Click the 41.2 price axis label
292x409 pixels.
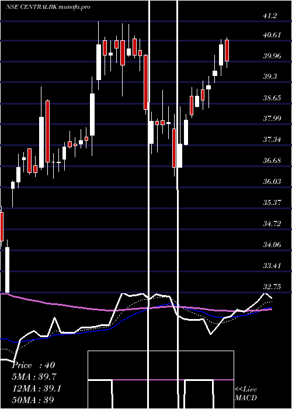point(270,16)
